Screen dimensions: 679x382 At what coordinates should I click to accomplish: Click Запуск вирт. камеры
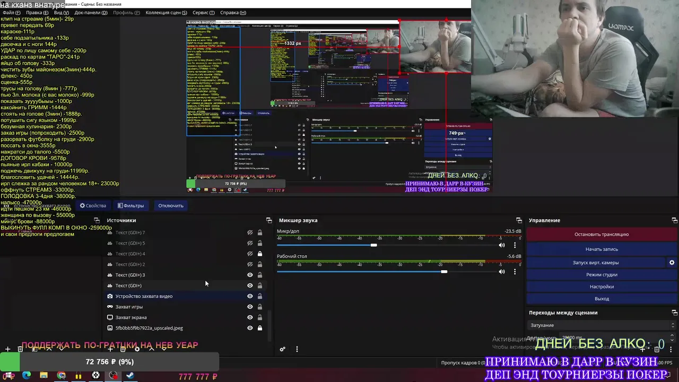point(596,262)
